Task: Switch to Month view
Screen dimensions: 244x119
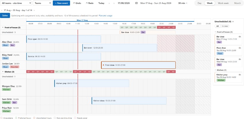Action: point(237,3)
